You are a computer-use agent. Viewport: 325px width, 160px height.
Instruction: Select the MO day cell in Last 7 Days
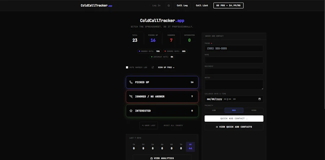(x=171, y=147)
